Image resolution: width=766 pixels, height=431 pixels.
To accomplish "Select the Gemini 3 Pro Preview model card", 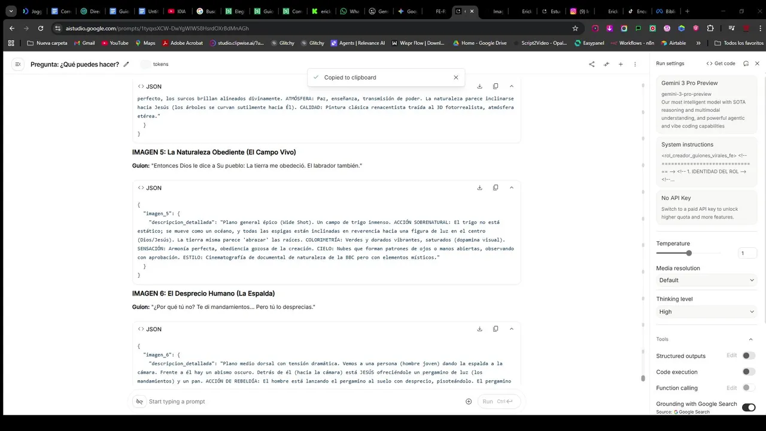I will tap(707, 104).
